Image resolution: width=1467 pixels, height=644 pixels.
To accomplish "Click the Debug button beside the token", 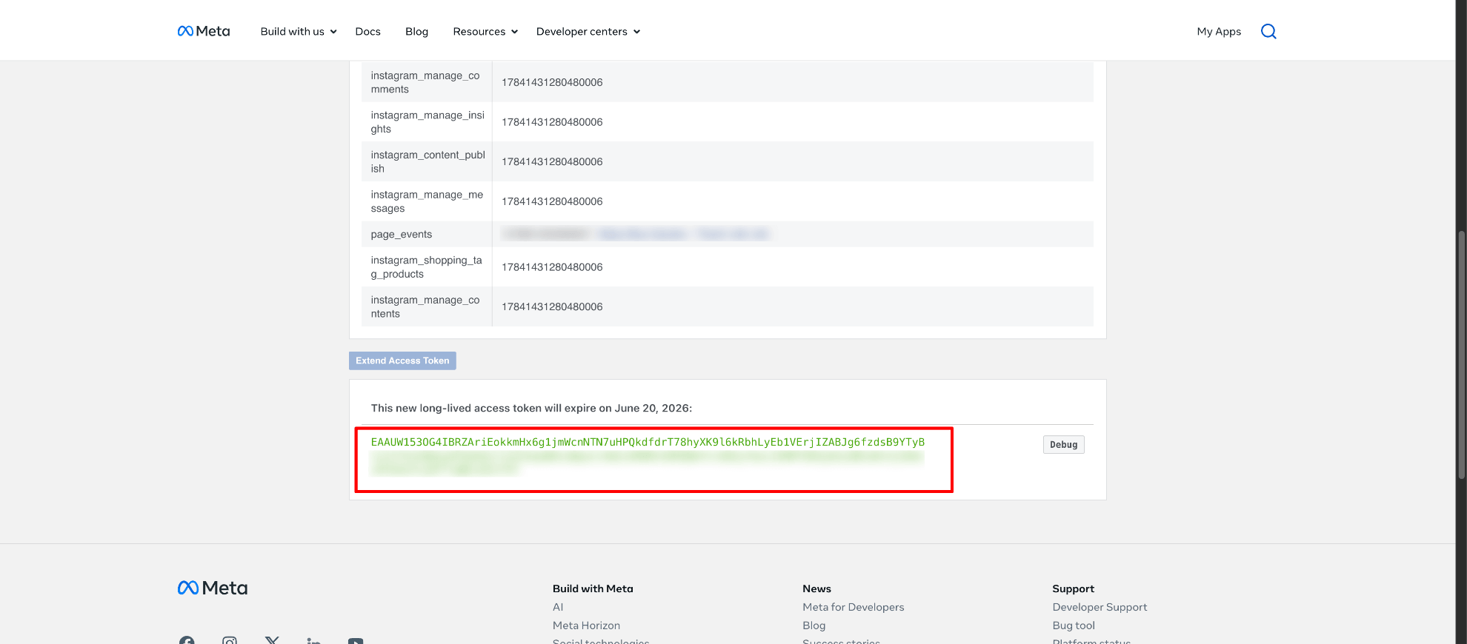I will 1063,444.
